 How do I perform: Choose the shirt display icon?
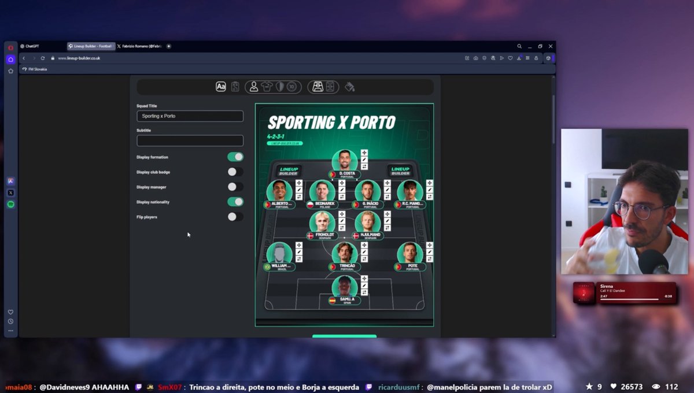point(266,87)
